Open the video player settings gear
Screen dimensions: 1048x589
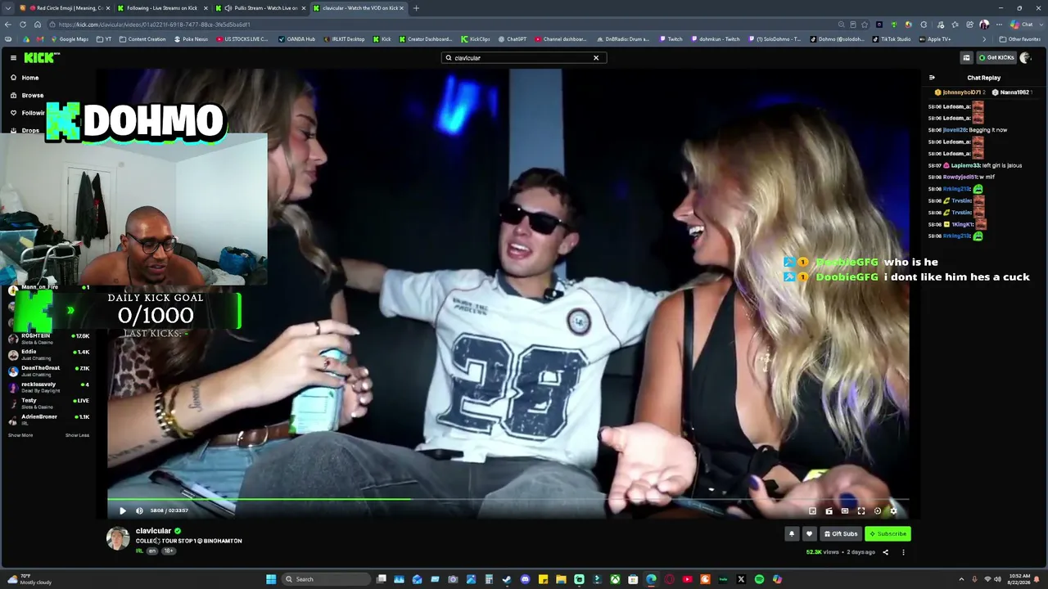pos(893,511)
